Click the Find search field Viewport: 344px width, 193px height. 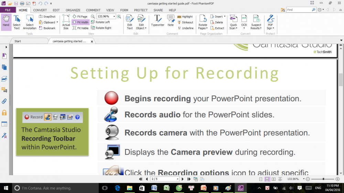299,10
